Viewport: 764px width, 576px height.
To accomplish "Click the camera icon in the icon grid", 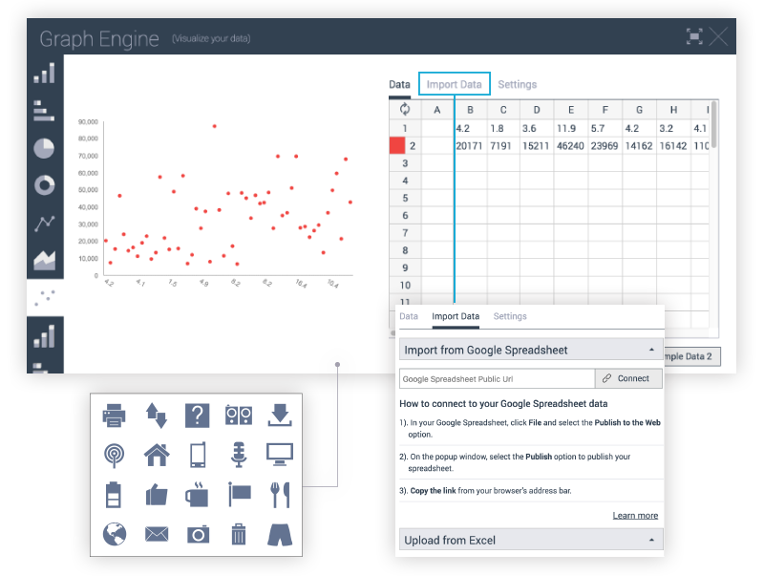I will [197, 535].
